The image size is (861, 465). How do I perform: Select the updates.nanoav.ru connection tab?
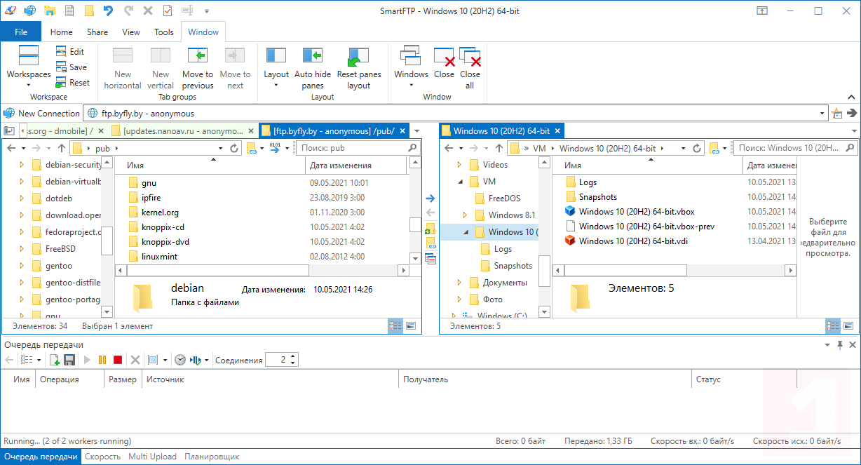(183, 131)
